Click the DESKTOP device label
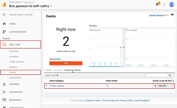177x108 pixels. 56,59
